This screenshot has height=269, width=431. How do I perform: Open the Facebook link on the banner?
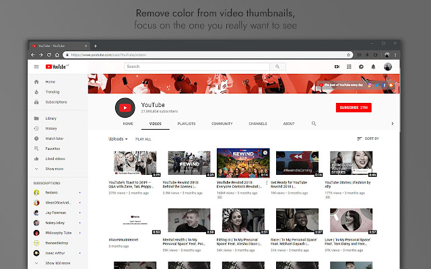pos(384,85)
